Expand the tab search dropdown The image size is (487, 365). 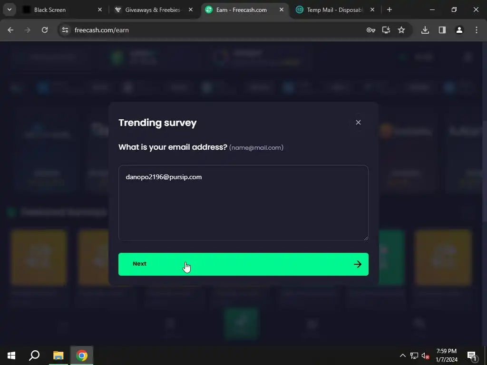(10, 10)
